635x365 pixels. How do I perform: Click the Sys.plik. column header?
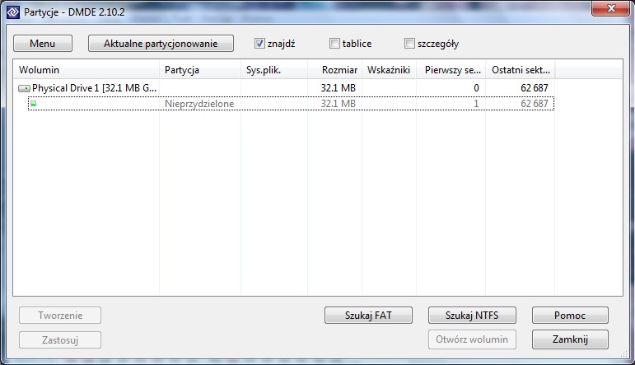[274, 70]
